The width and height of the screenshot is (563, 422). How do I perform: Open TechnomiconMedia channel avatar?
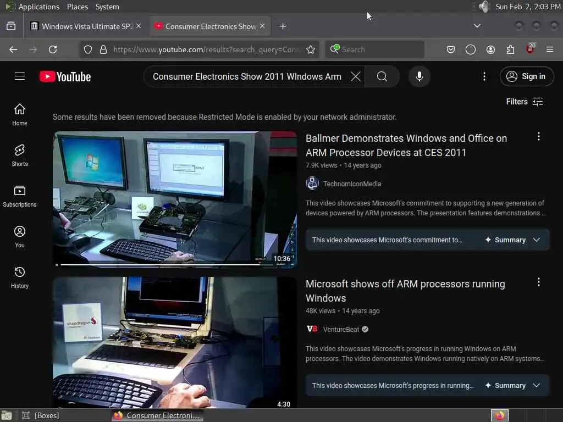(312, 184)
